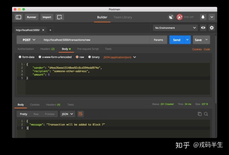229x155 pixels.
Task: Click the satellite interceptor icon
Action: click(171, 17)
